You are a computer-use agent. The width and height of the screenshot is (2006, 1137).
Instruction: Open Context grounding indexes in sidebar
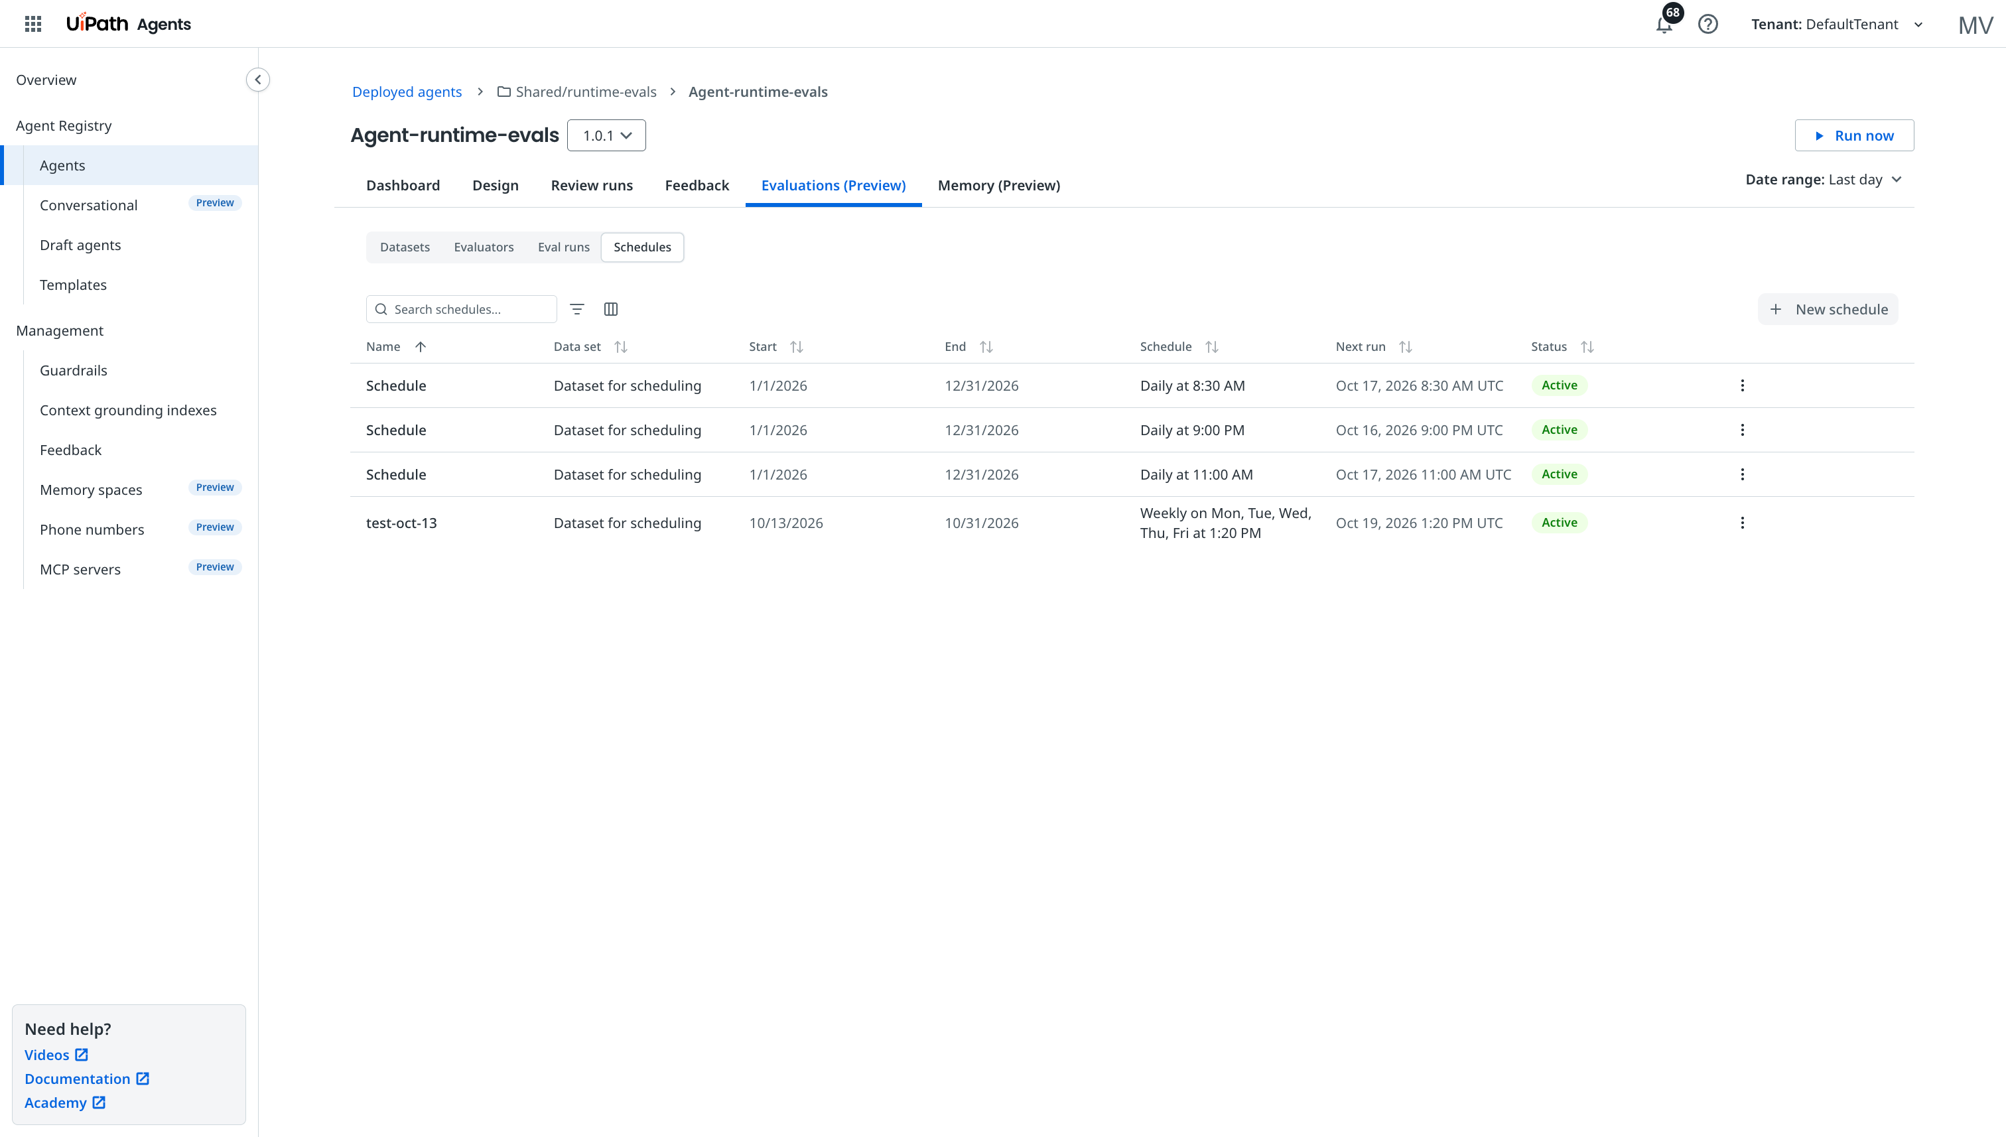pyautogui.click(x=128, y=411)
